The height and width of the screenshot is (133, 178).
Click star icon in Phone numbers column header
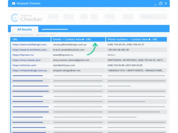click(150, 39)
